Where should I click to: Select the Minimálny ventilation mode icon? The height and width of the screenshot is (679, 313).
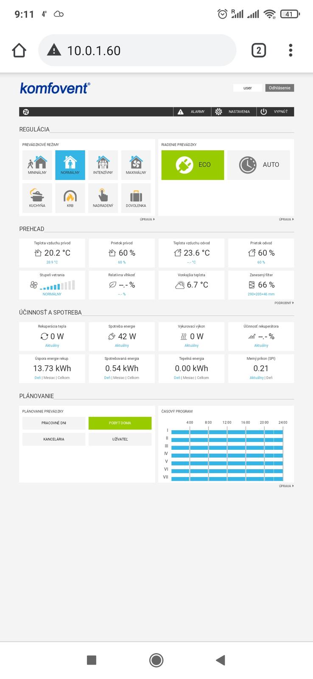[37, 165]
